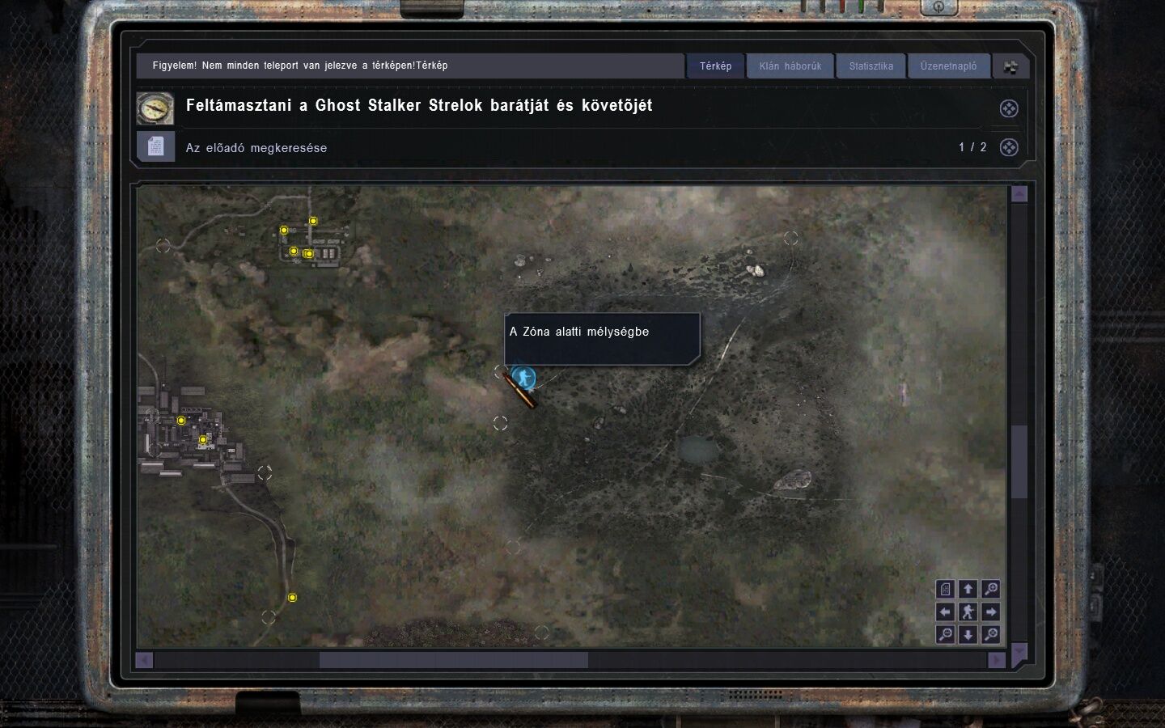Click yellow marker on the southern road
This screenshot has width=1165, height=728.
(292, 598)
